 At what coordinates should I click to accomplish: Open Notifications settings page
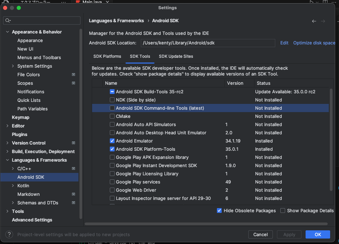tap(31, 92)
